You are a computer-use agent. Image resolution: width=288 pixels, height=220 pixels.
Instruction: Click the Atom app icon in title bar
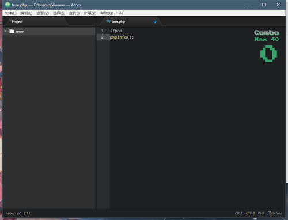(x=7, y=5)
